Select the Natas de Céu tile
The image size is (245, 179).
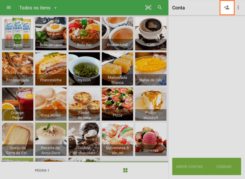pyautogui.click(x=151, y=69)
